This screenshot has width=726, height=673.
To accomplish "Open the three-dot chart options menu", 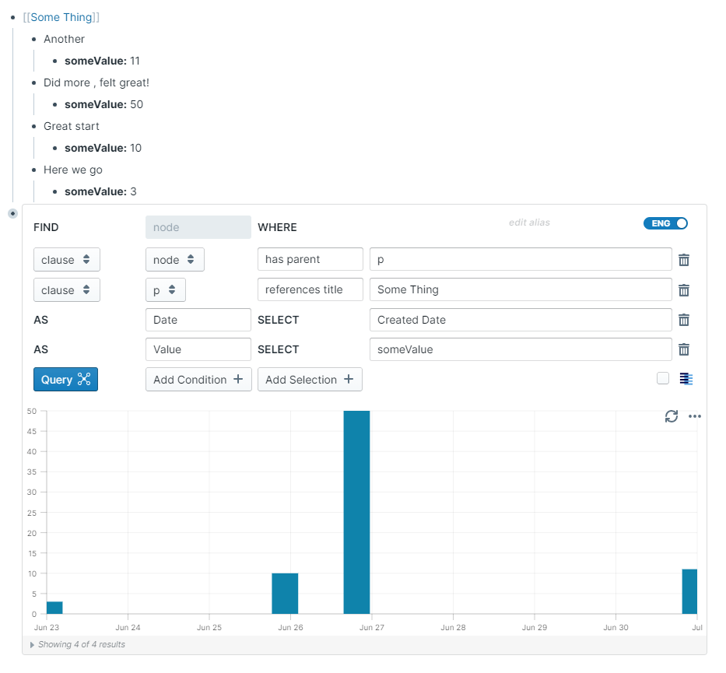I will 695,416.
